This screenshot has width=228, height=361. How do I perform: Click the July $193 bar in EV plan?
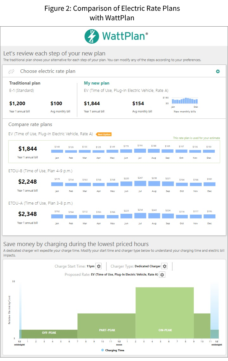(x=140, y=151)
